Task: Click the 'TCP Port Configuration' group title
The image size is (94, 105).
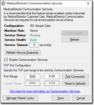Action: (x=17, y=65)
